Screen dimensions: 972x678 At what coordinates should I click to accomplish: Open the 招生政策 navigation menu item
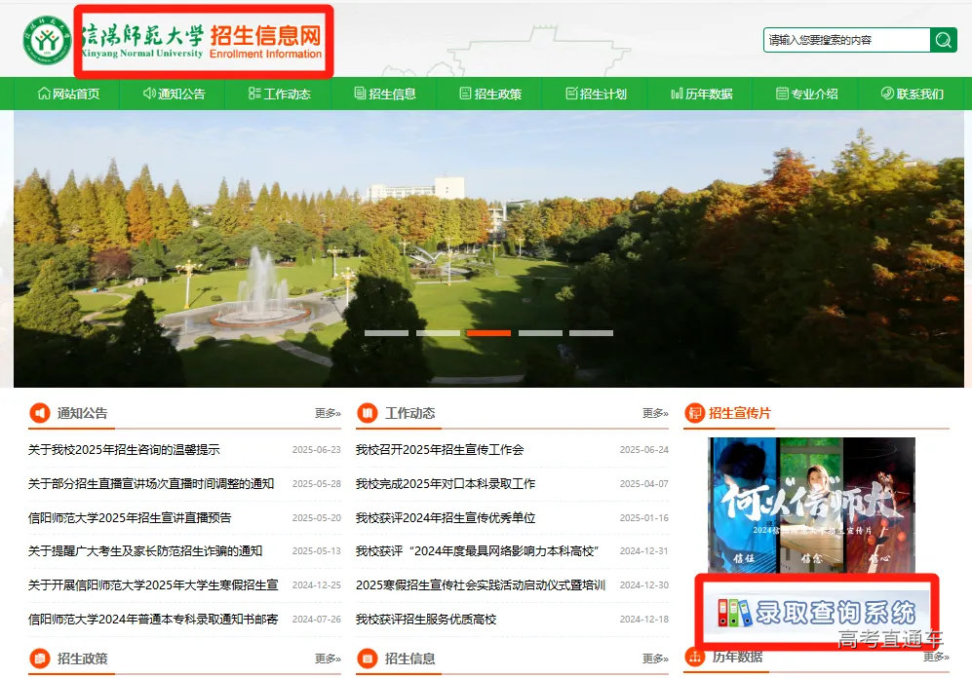tap(490, 94)
